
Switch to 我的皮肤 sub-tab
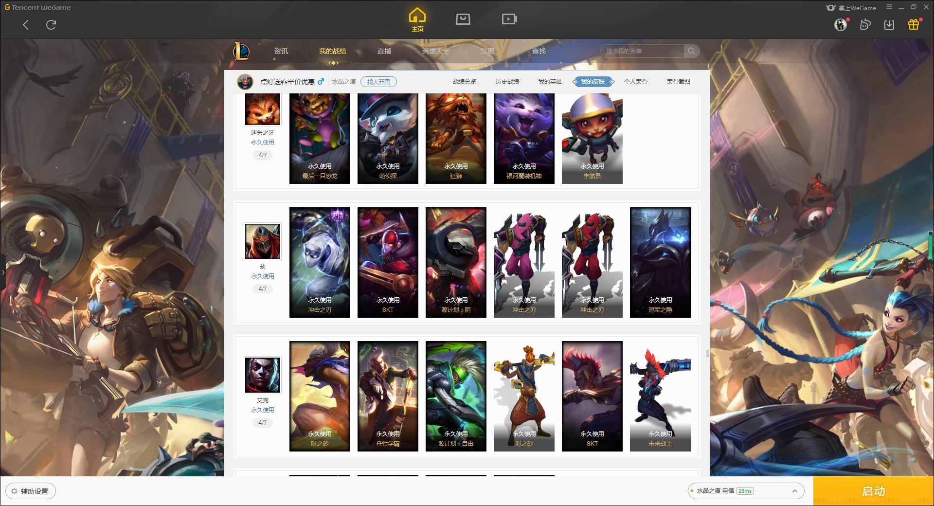[593, 82]
